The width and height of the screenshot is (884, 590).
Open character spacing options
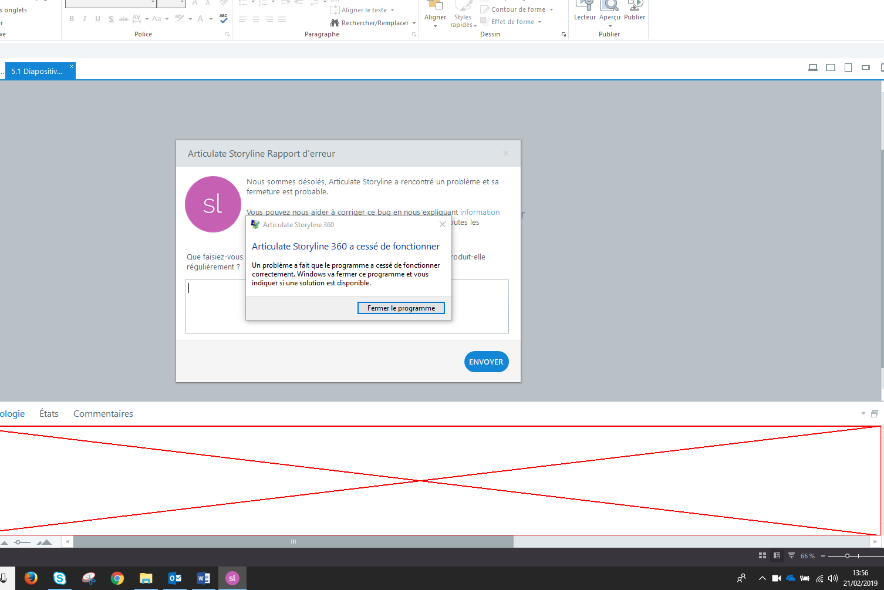pos(139,19)
